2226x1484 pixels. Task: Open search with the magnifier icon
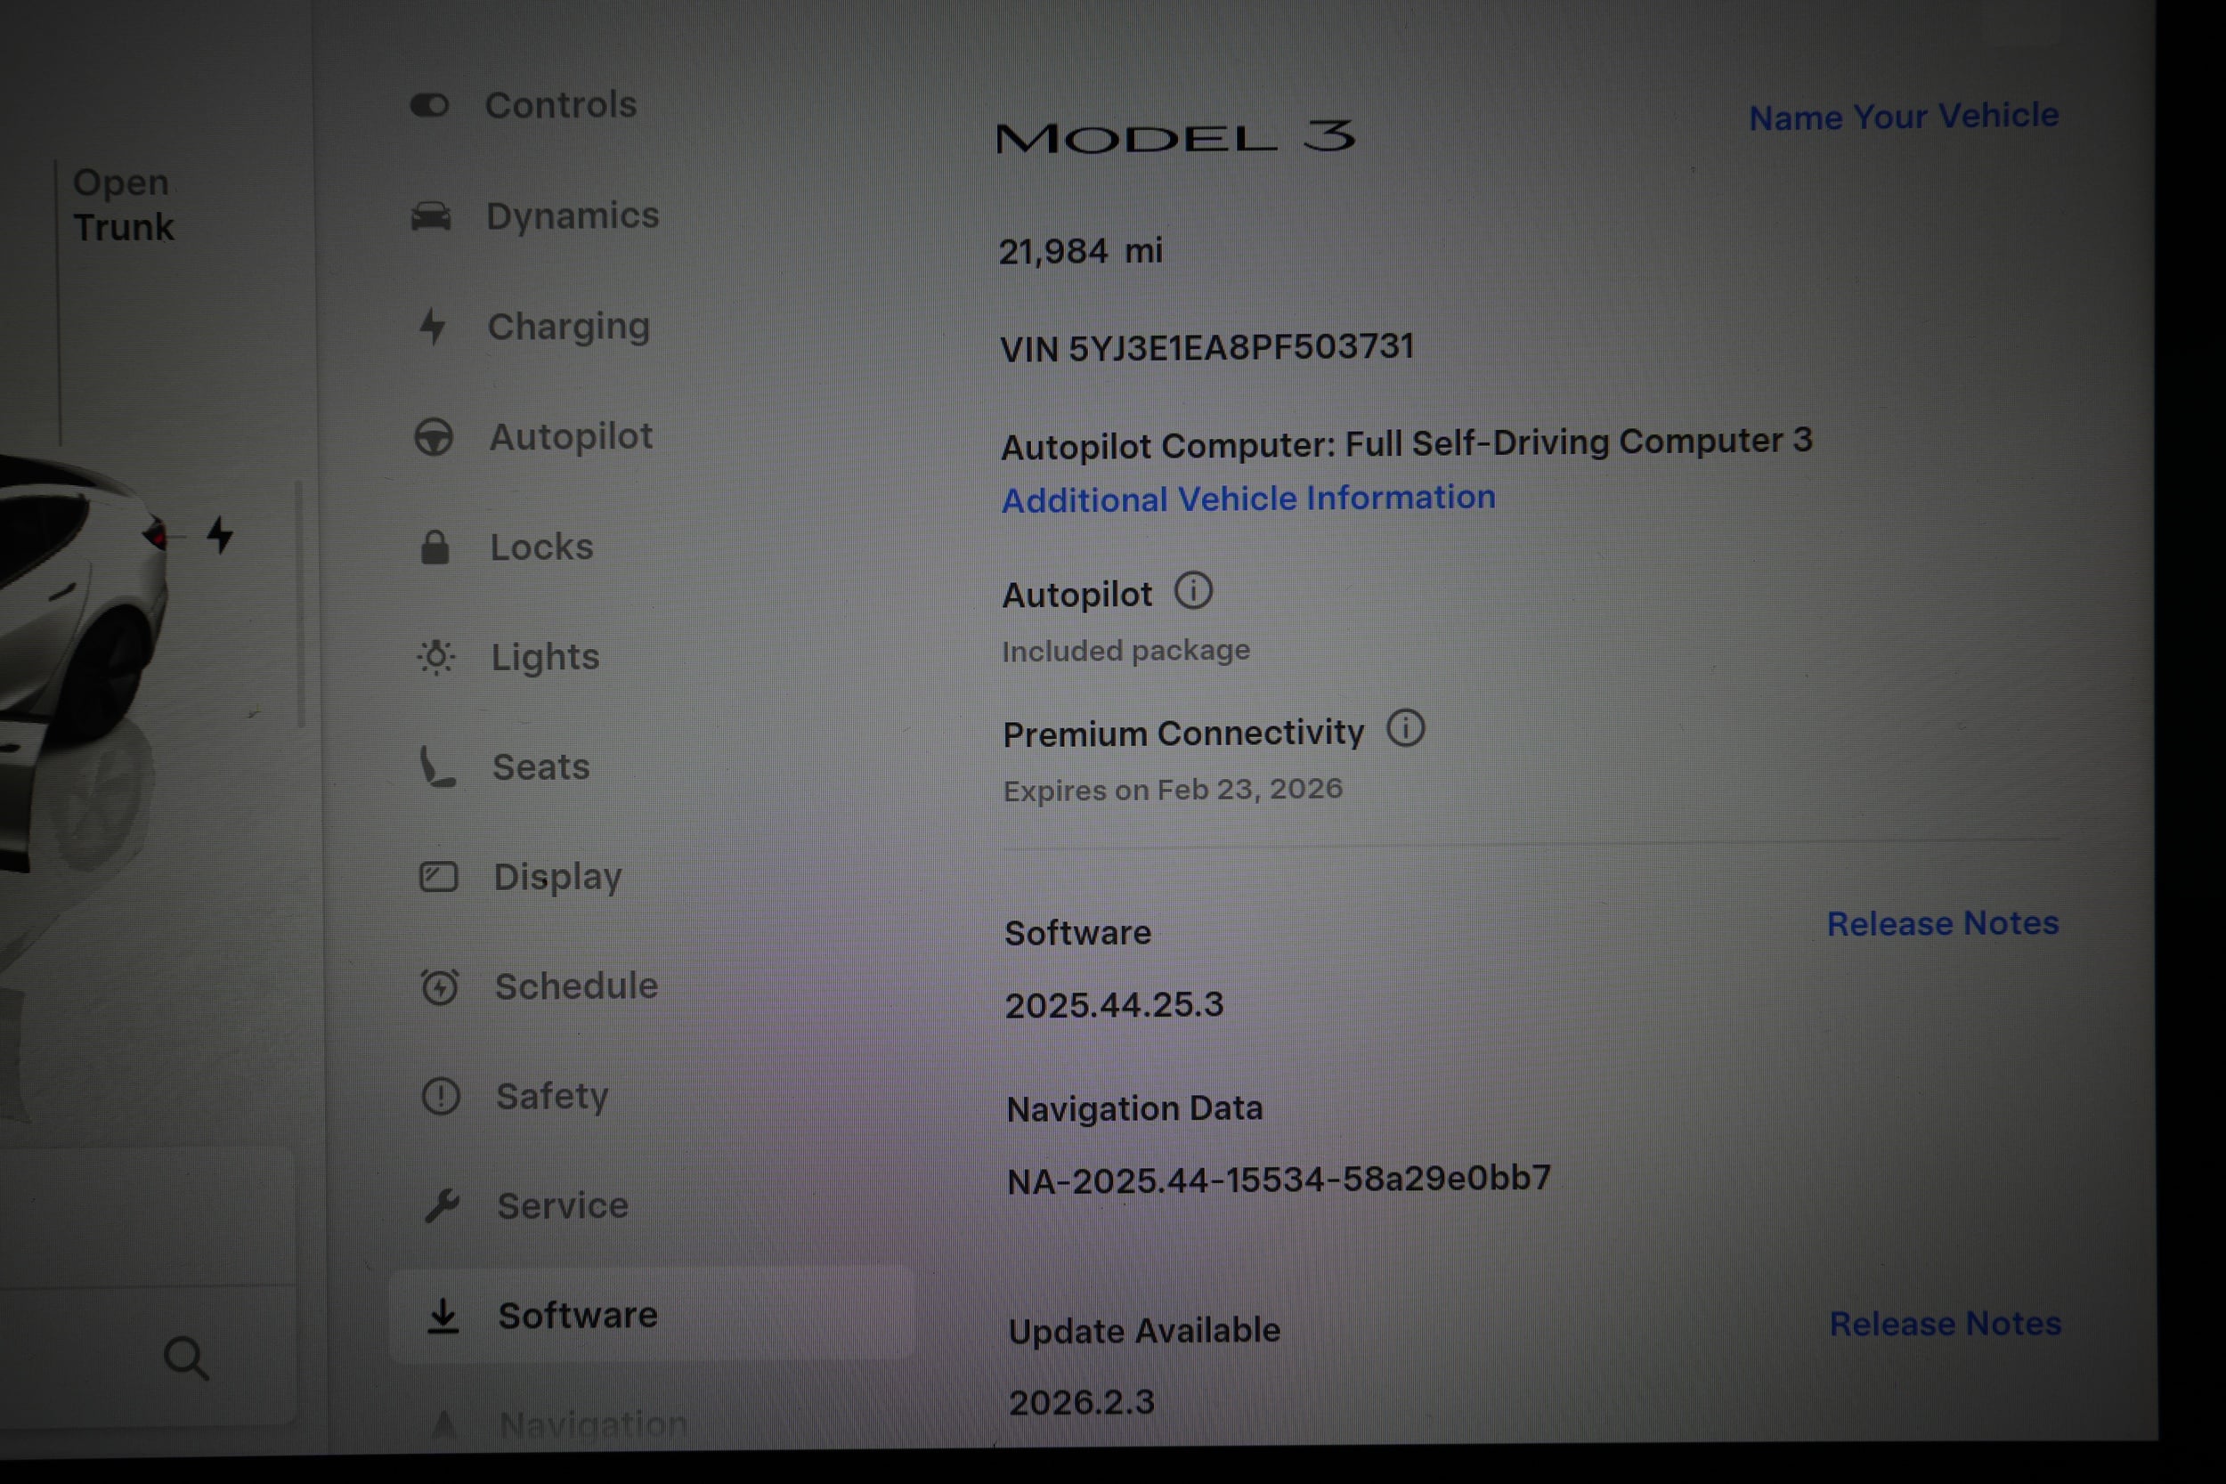pyautogui.click(x=187, y=1358)
